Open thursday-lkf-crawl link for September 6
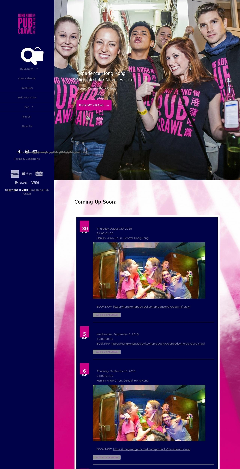The height and width of the screenshot is (469, 240). pyautogui.click(x=152, y=449)
